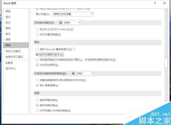This screenshot has width=171, height=125.
Task: Click the vertical scrollbar thumb
Action: 166,63
